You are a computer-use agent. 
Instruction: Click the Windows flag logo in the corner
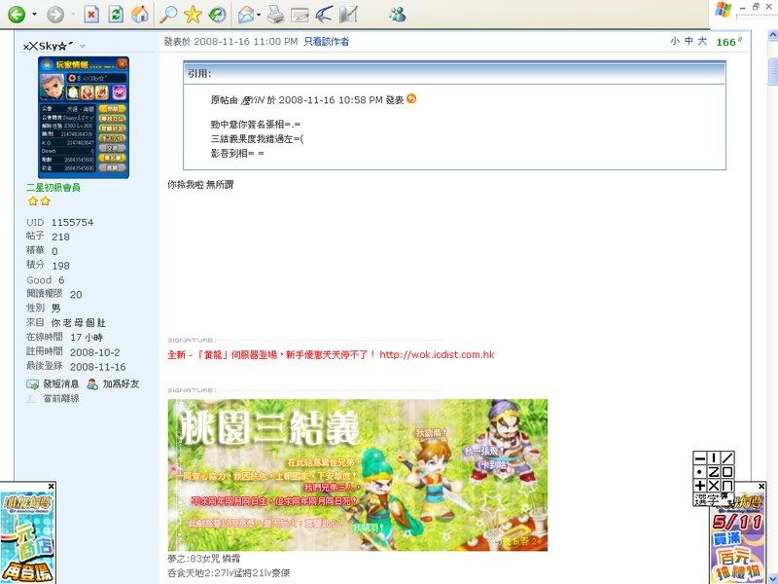(x=723, y=11)
